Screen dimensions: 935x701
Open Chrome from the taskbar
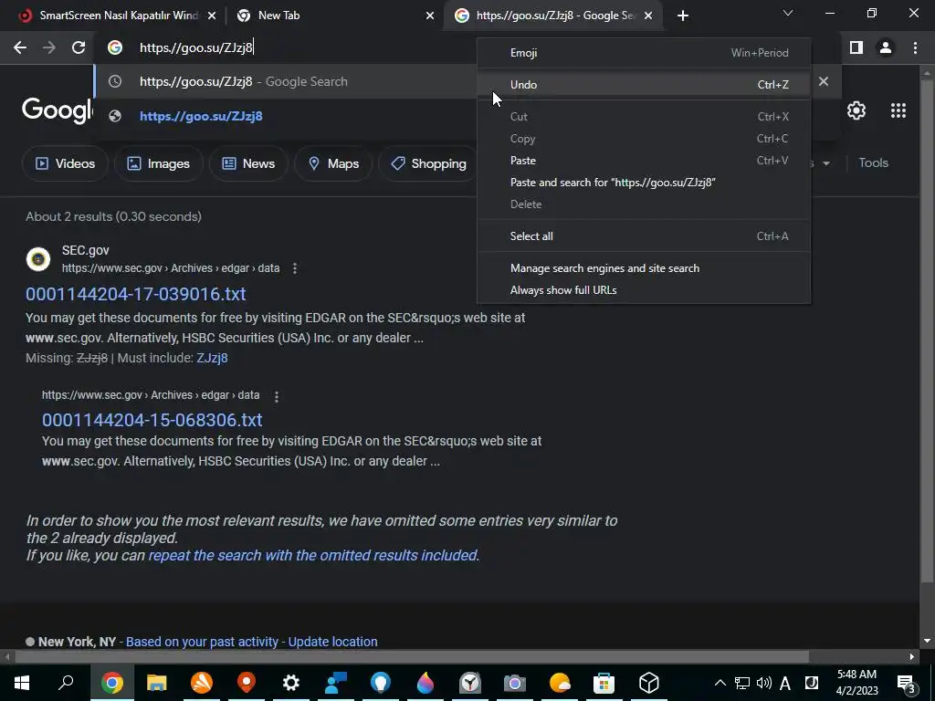(x=112, y=683)
